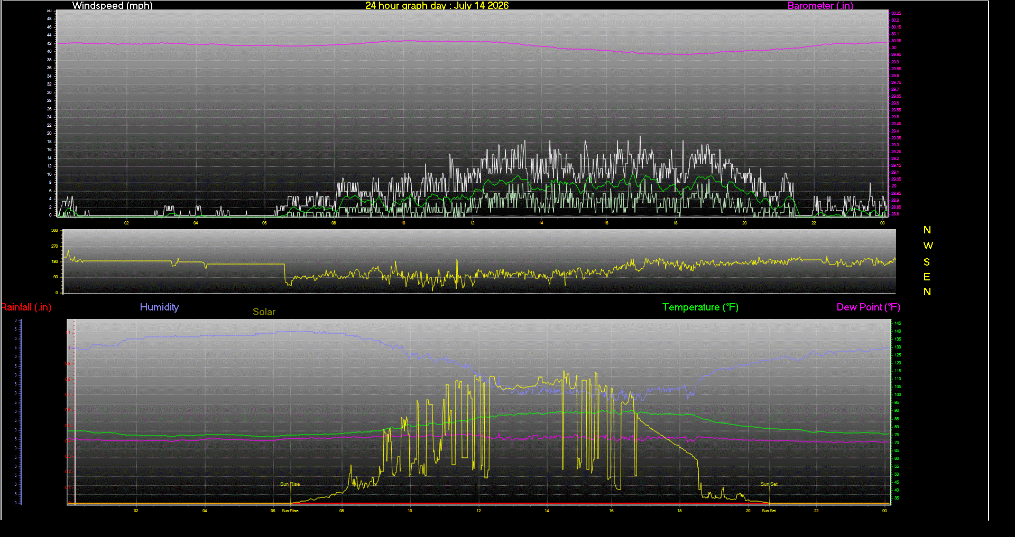Click the "360" value on the wind direction axis
Viewport: 1015px width, 537px height.
coord(54,231)
